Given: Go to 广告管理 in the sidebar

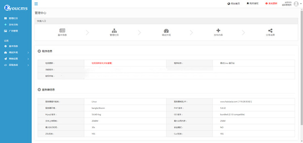Looking at the screenshot, I should coord(13,31).
